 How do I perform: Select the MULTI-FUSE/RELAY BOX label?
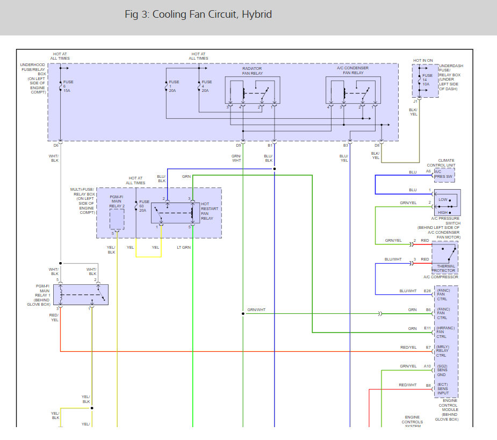click(82, 201)
